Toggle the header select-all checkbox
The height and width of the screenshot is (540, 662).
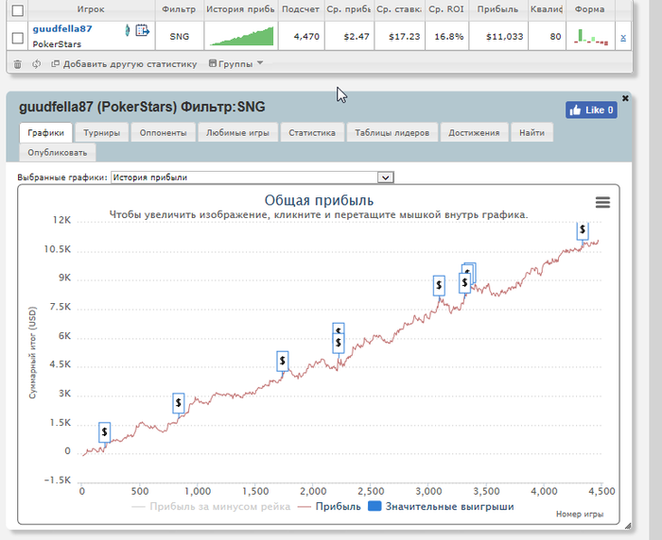click(x=18, y=10)
